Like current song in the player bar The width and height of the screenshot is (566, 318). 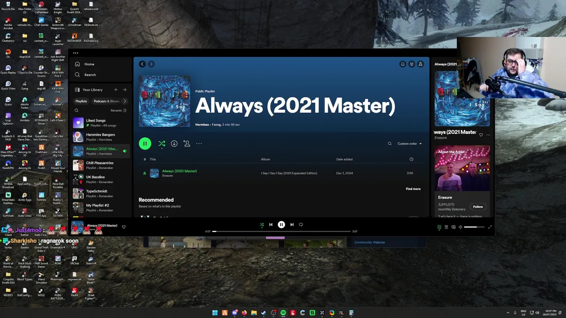point(124,227)
